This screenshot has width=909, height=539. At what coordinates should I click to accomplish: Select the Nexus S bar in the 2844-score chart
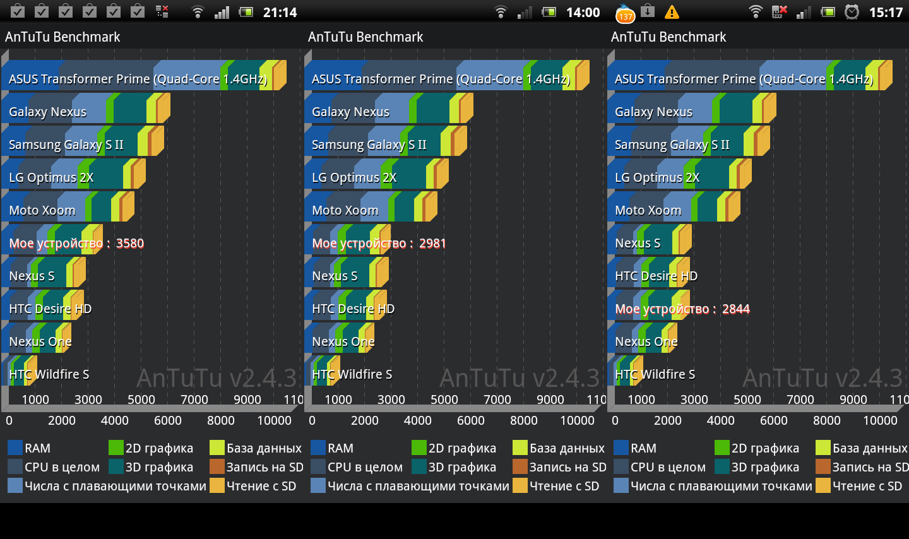[x=650, y=240]
